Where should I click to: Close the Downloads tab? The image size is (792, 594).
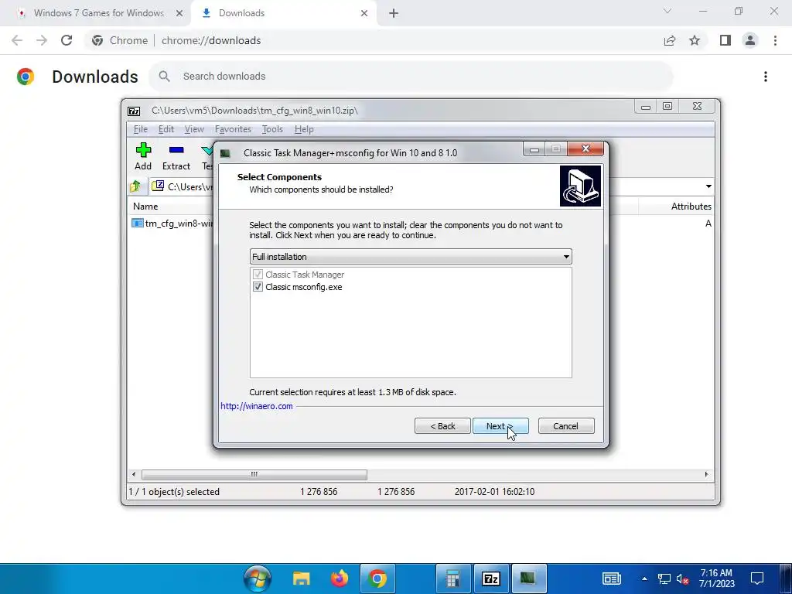364,13
